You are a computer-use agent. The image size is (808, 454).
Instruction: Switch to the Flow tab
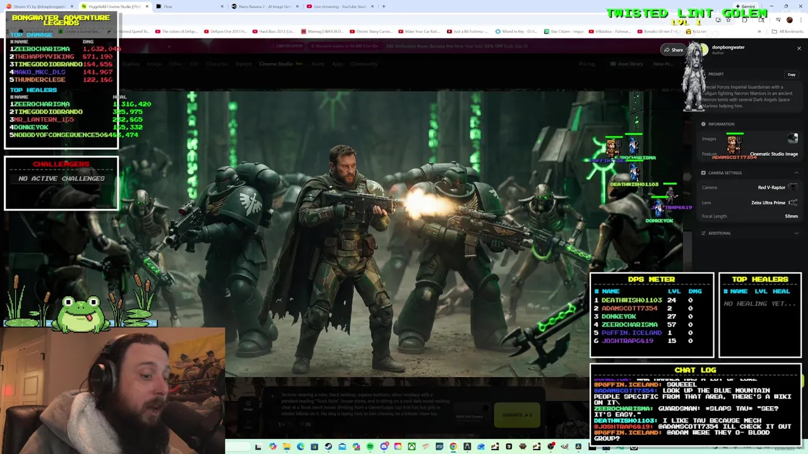tap(189, 6)
